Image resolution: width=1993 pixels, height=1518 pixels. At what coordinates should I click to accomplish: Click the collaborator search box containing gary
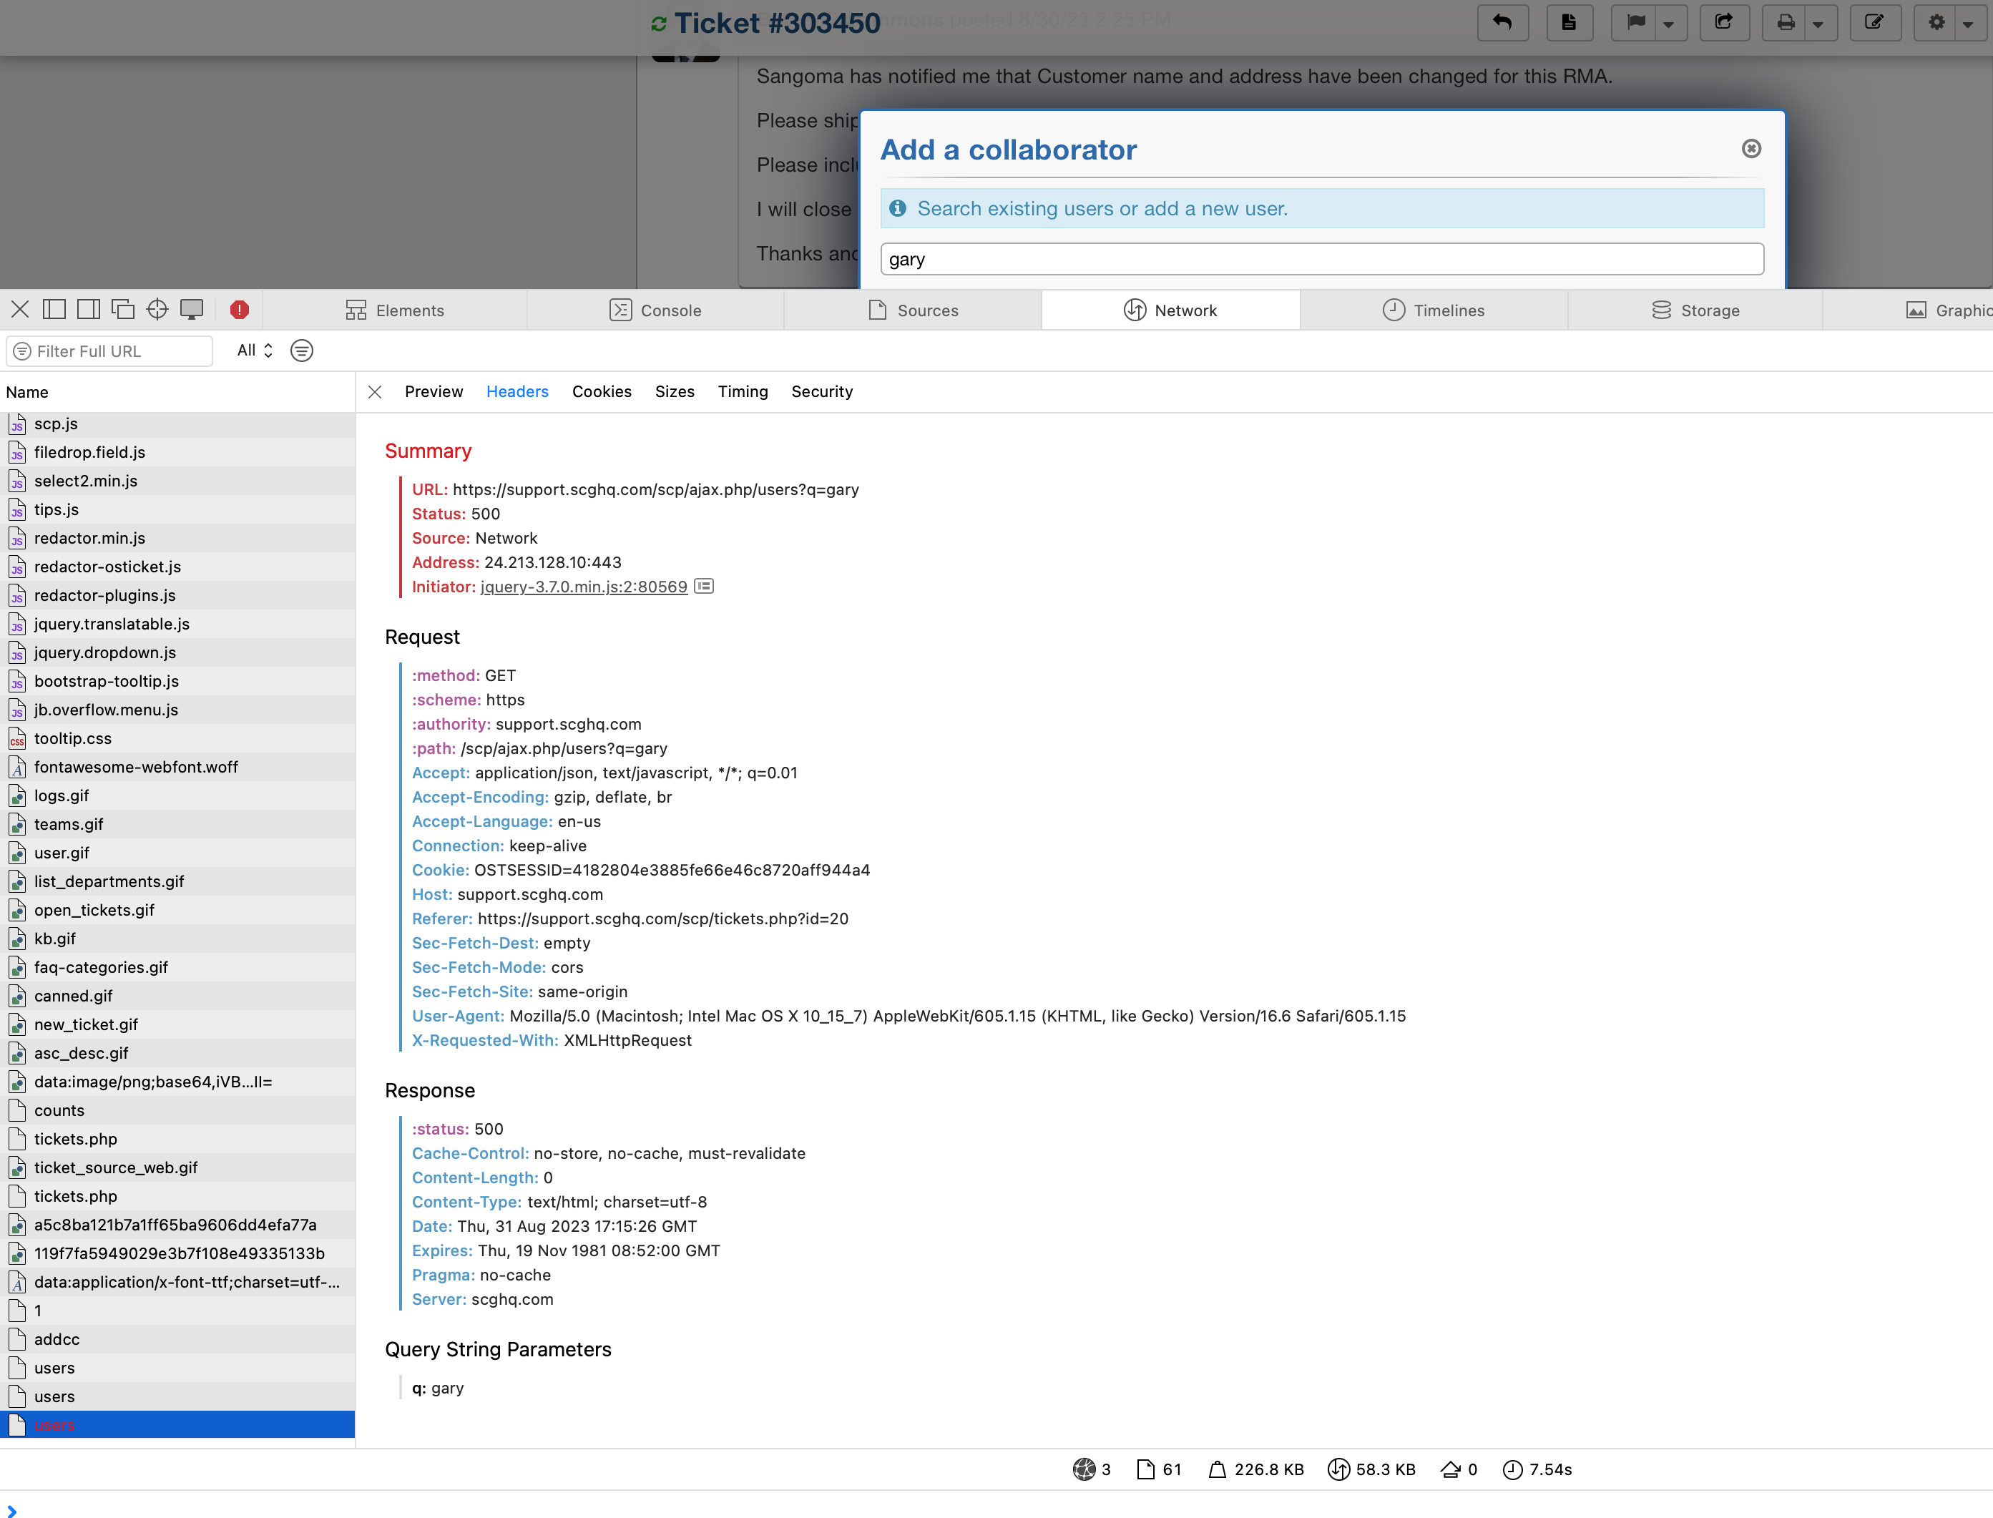click(x=1321, y=260)
